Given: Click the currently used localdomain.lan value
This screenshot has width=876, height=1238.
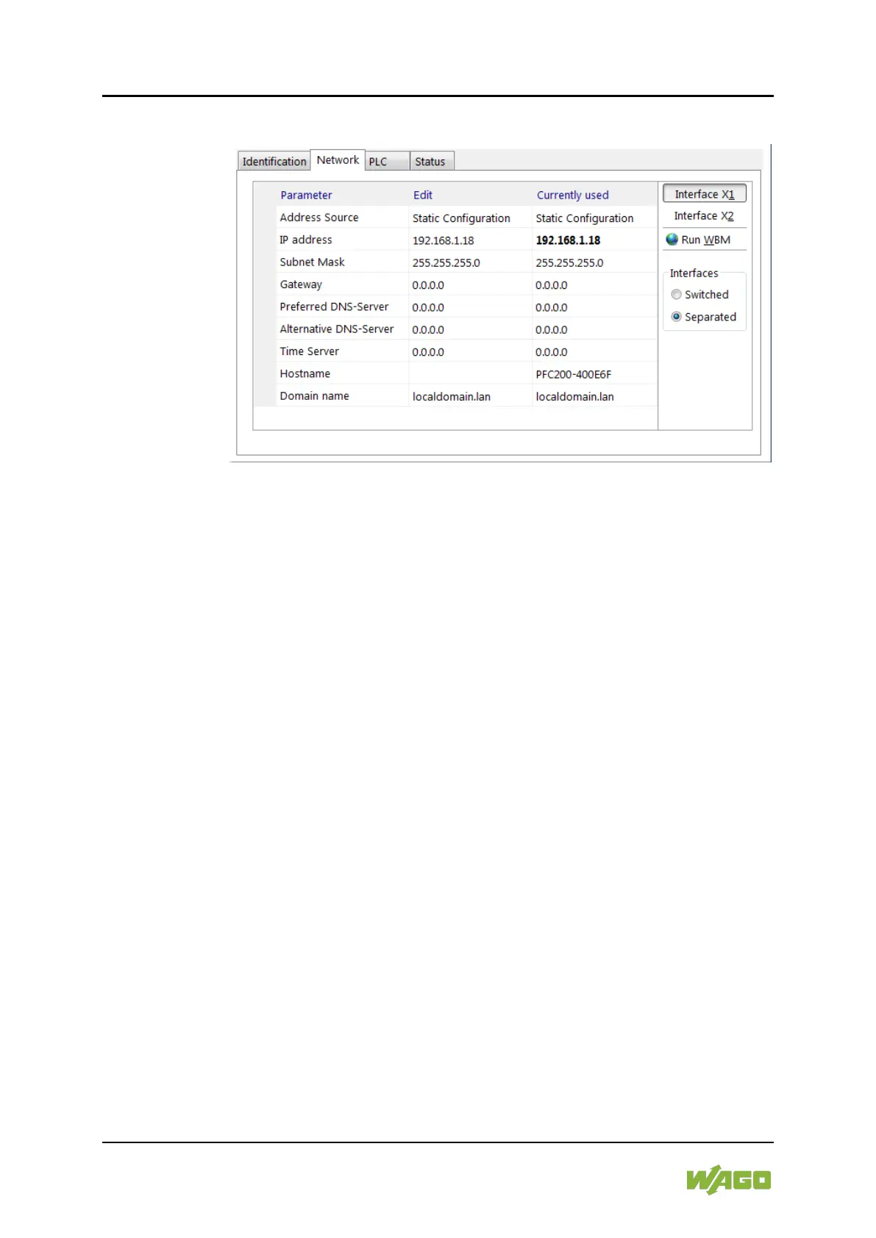Looking at the screenshot, I should (x=574, y=396).
